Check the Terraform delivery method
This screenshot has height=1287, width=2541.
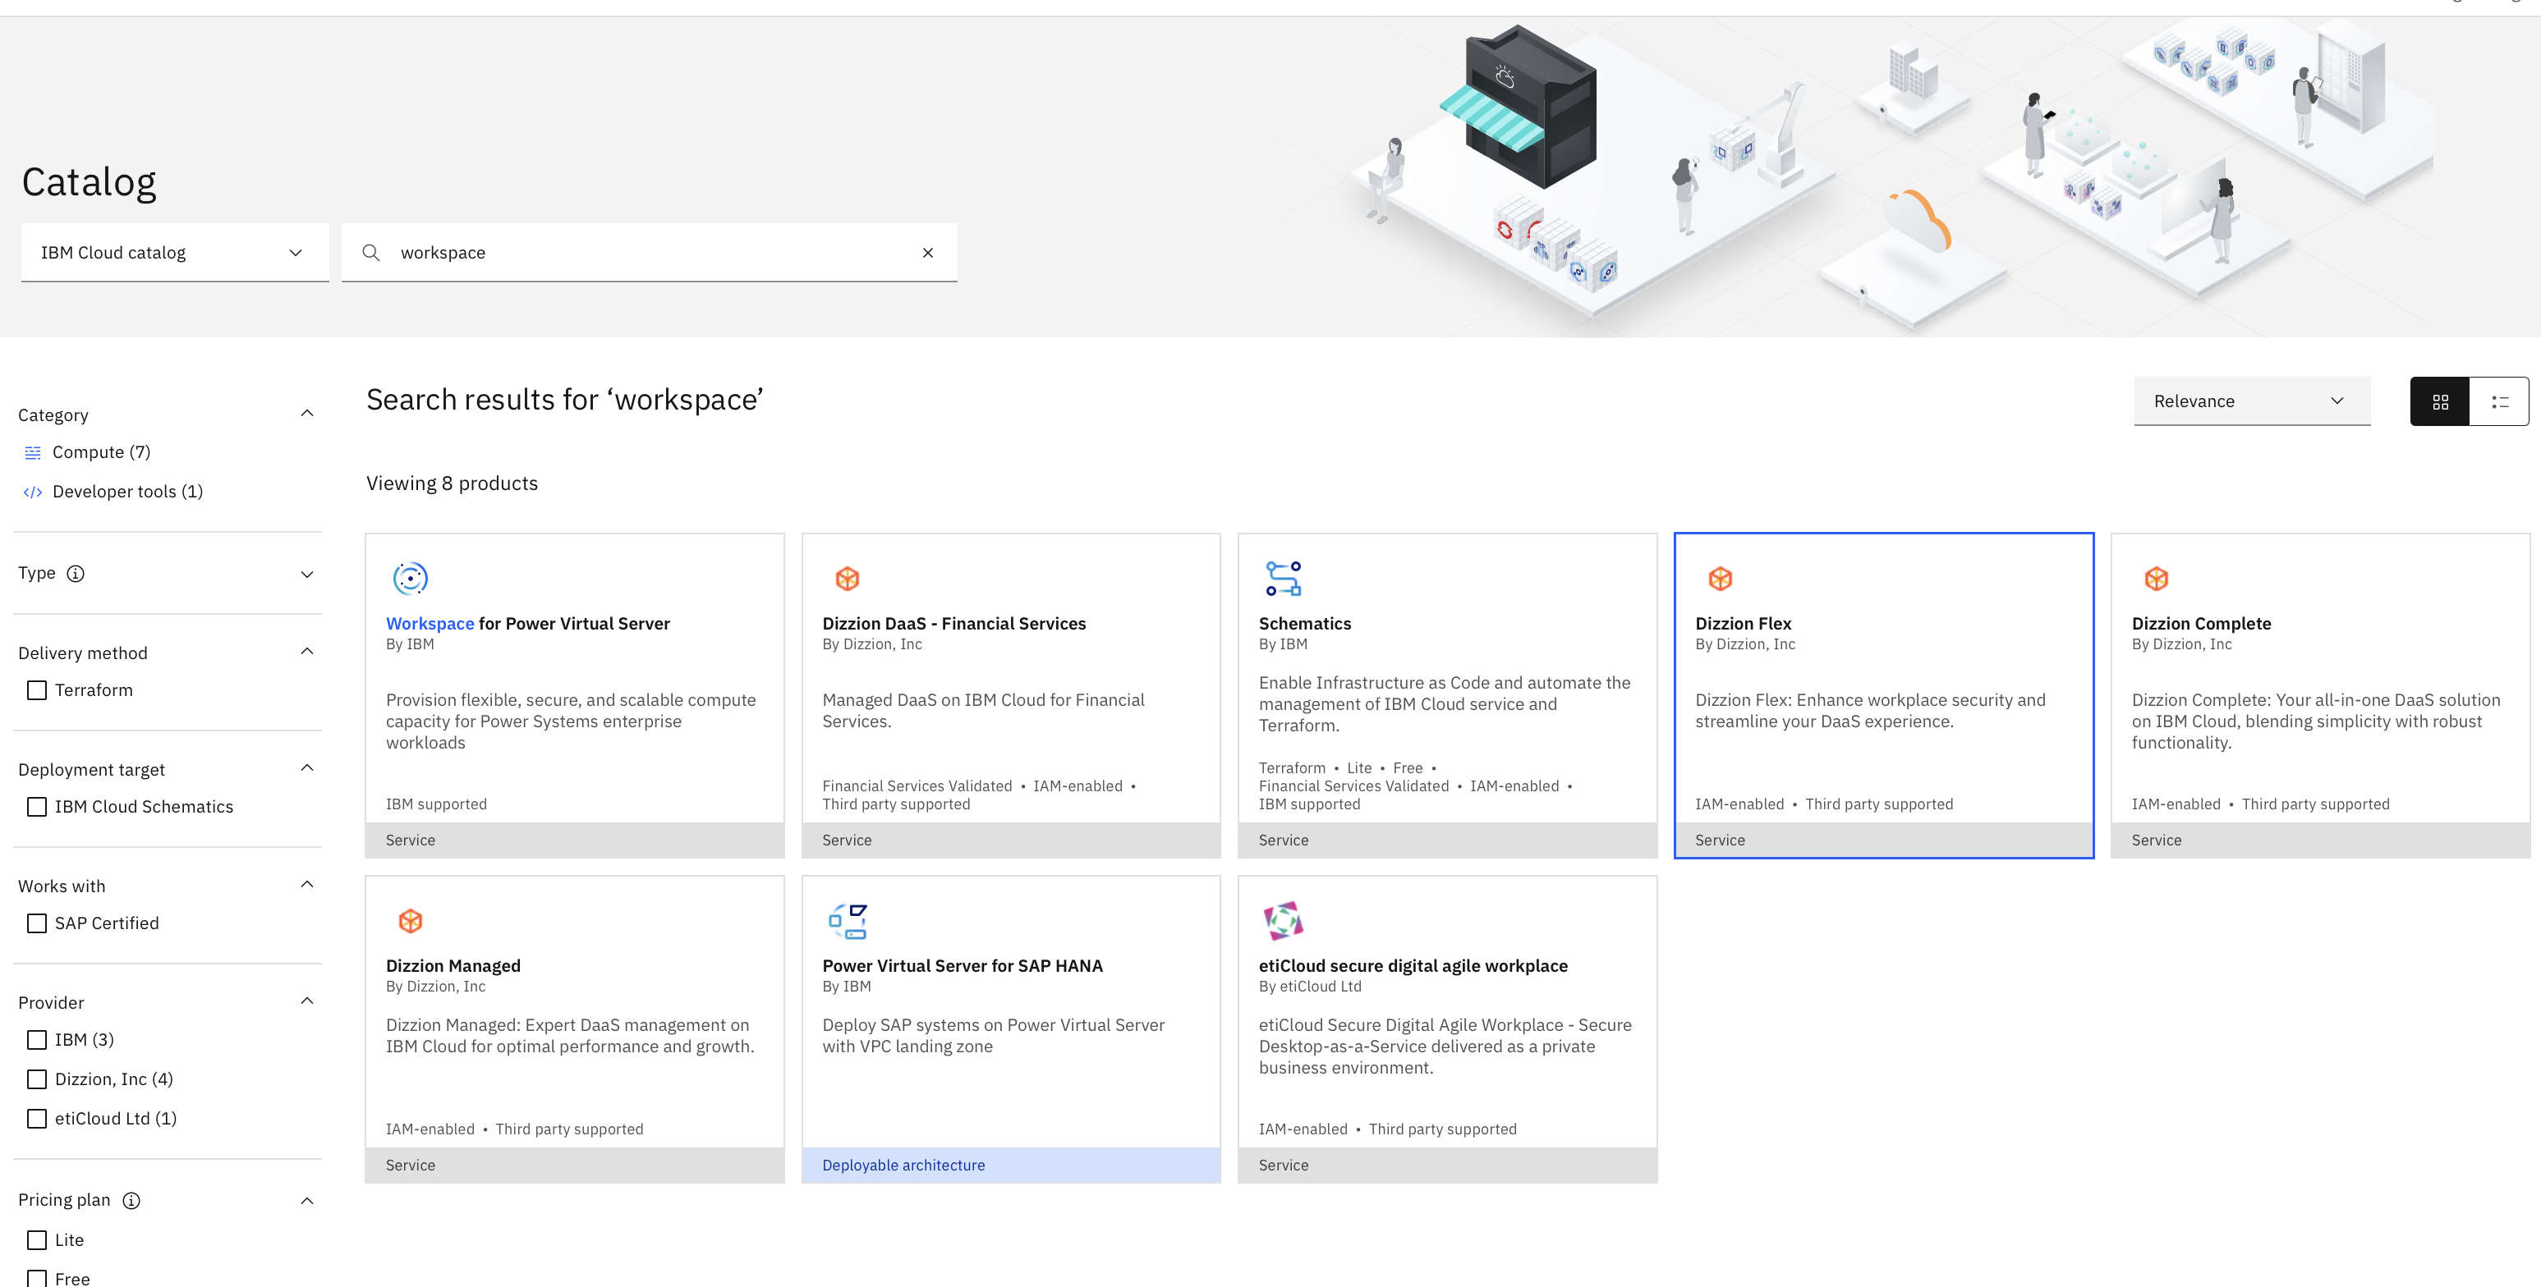click(36, 690)
